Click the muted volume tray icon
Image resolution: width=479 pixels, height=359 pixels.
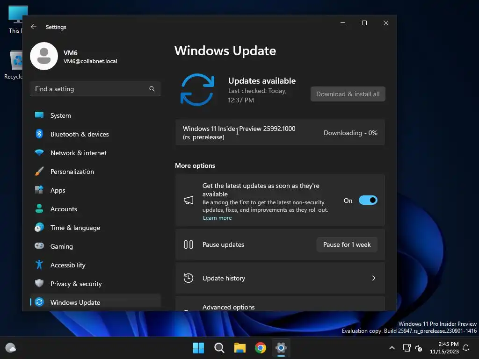[x=419, y=348]
